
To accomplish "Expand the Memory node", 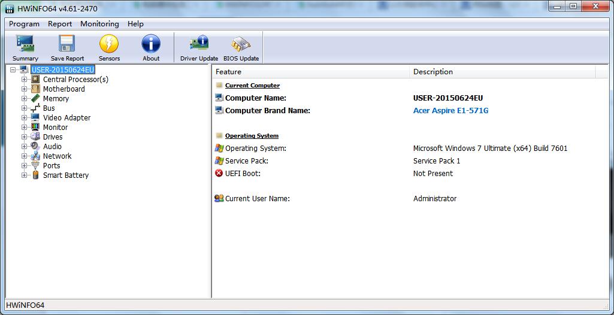I will tap(25, 98).
